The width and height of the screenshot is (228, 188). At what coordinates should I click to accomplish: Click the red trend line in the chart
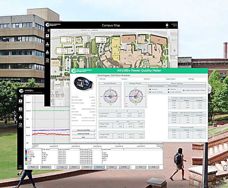point(51,134)
